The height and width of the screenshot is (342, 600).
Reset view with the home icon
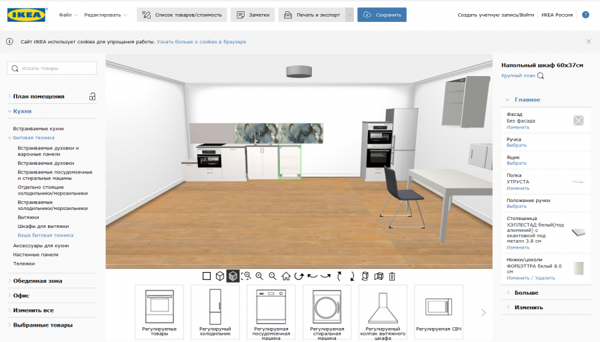tap(286, 276)
